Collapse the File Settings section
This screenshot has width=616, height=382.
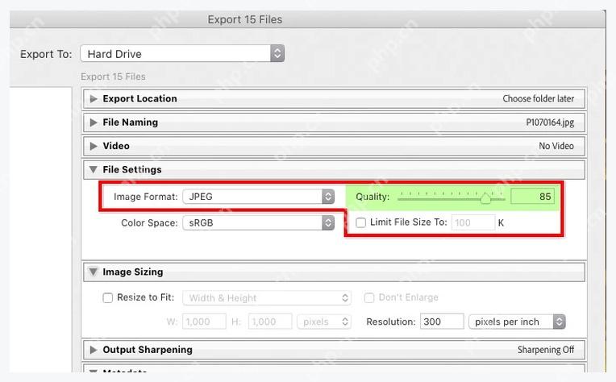click(x=93, y=169)
